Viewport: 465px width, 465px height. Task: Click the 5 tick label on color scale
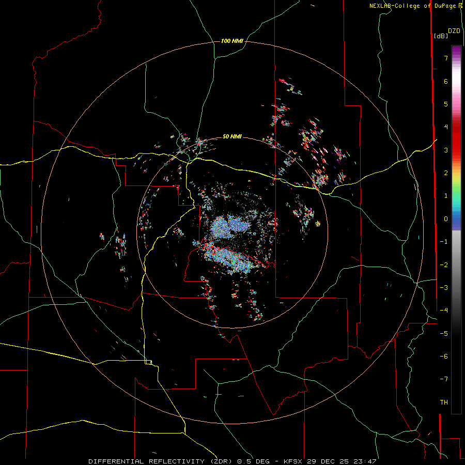coord(446,104)
